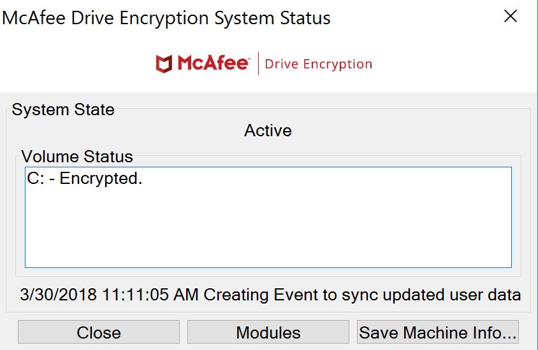Click the McAfee Drive Encryption System Status title
538x350 pixels.
pyautogui.click(x=166, y=18)
